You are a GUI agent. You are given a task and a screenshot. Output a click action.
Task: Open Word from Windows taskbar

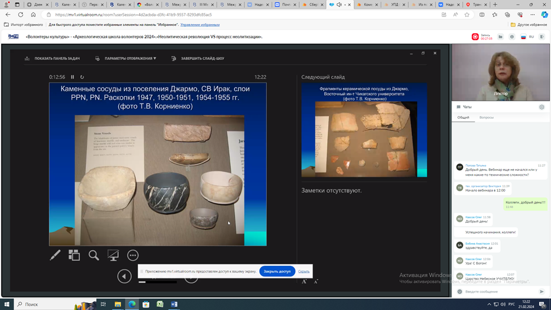click(174, 304)
